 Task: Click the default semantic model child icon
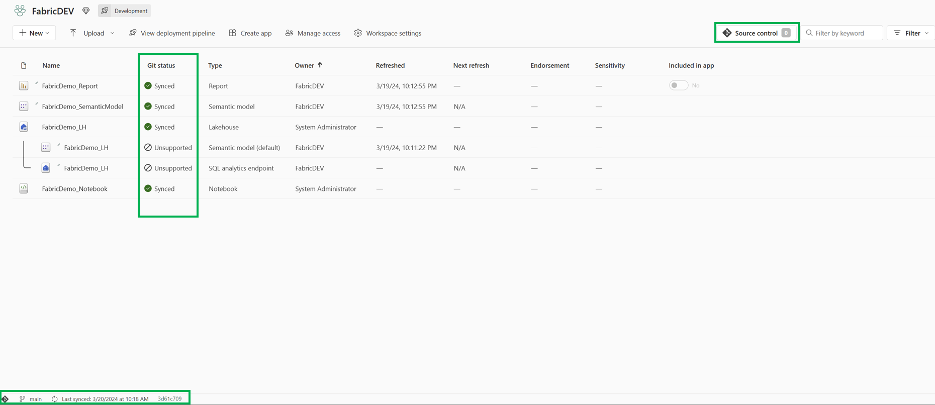click(46, 148)
